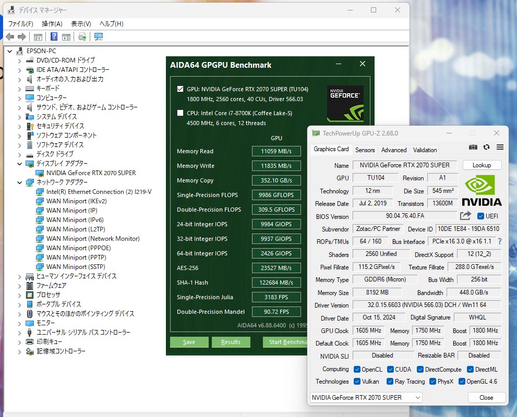Click the Intel Ethernet Connection I219-V icon
This screenshot has width=517, height=417.
click(40, 192)
